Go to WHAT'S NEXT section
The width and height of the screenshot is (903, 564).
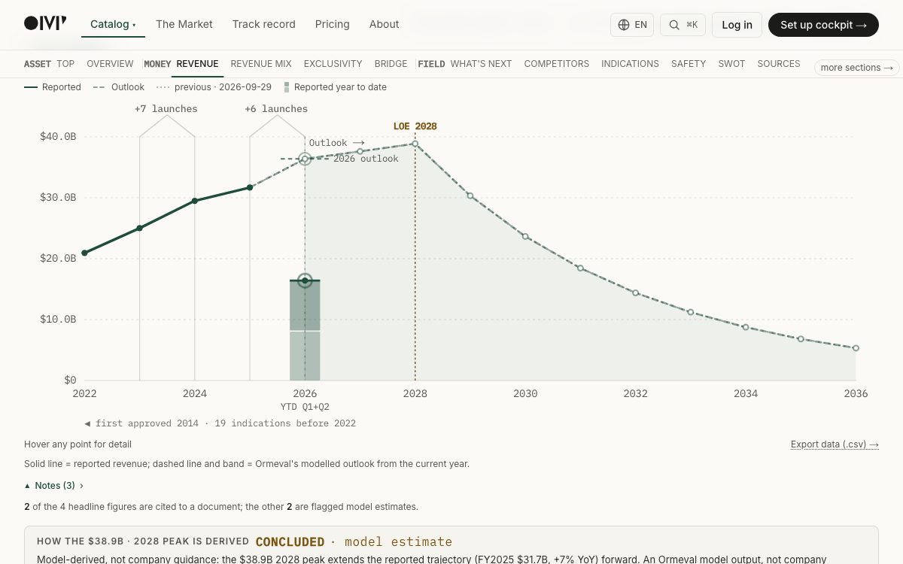[x=481, y=64]
